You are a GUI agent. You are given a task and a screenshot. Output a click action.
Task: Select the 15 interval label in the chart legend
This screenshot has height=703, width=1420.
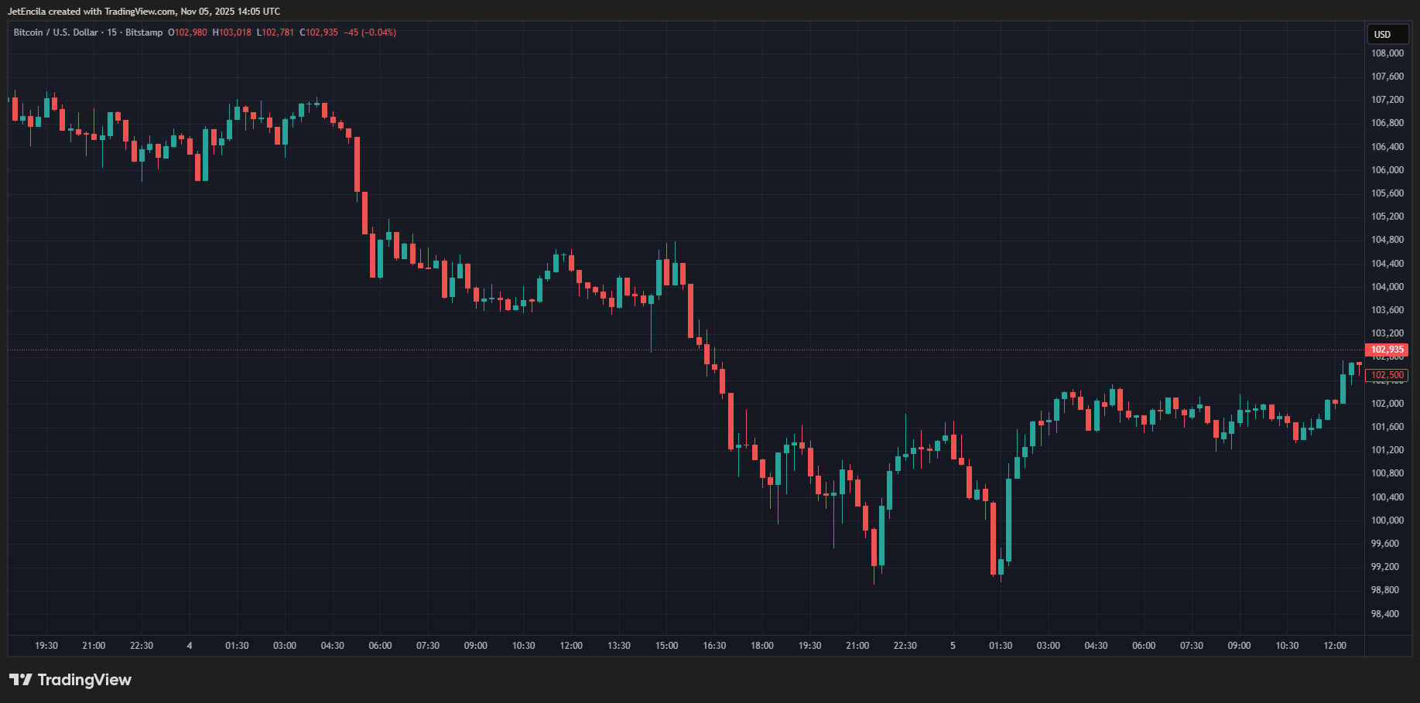pyautogui.click(x=112, y=32)
